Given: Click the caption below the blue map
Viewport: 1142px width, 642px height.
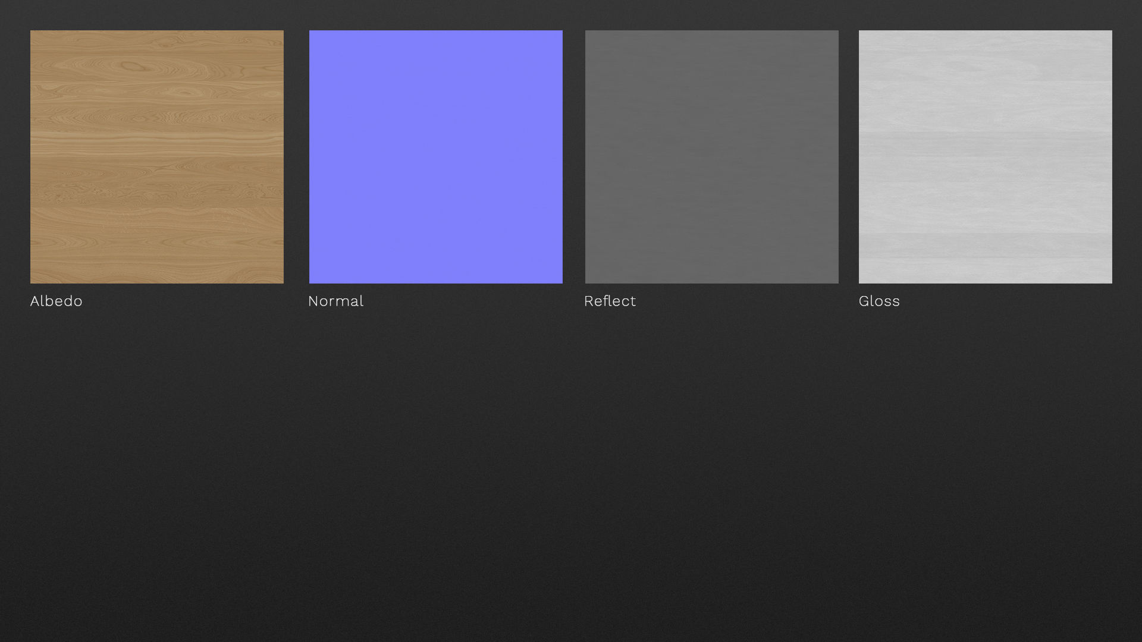Looking at the screenshot, I should pos(335,301).
